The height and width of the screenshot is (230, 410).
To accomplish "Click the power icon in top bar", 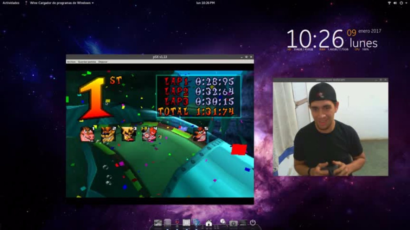I will tap(401, 3).
